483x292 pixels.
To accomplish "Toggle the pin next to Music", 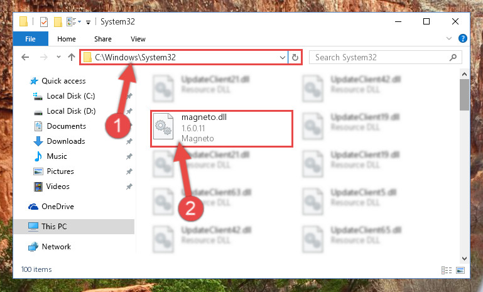I will pos(129,156).
